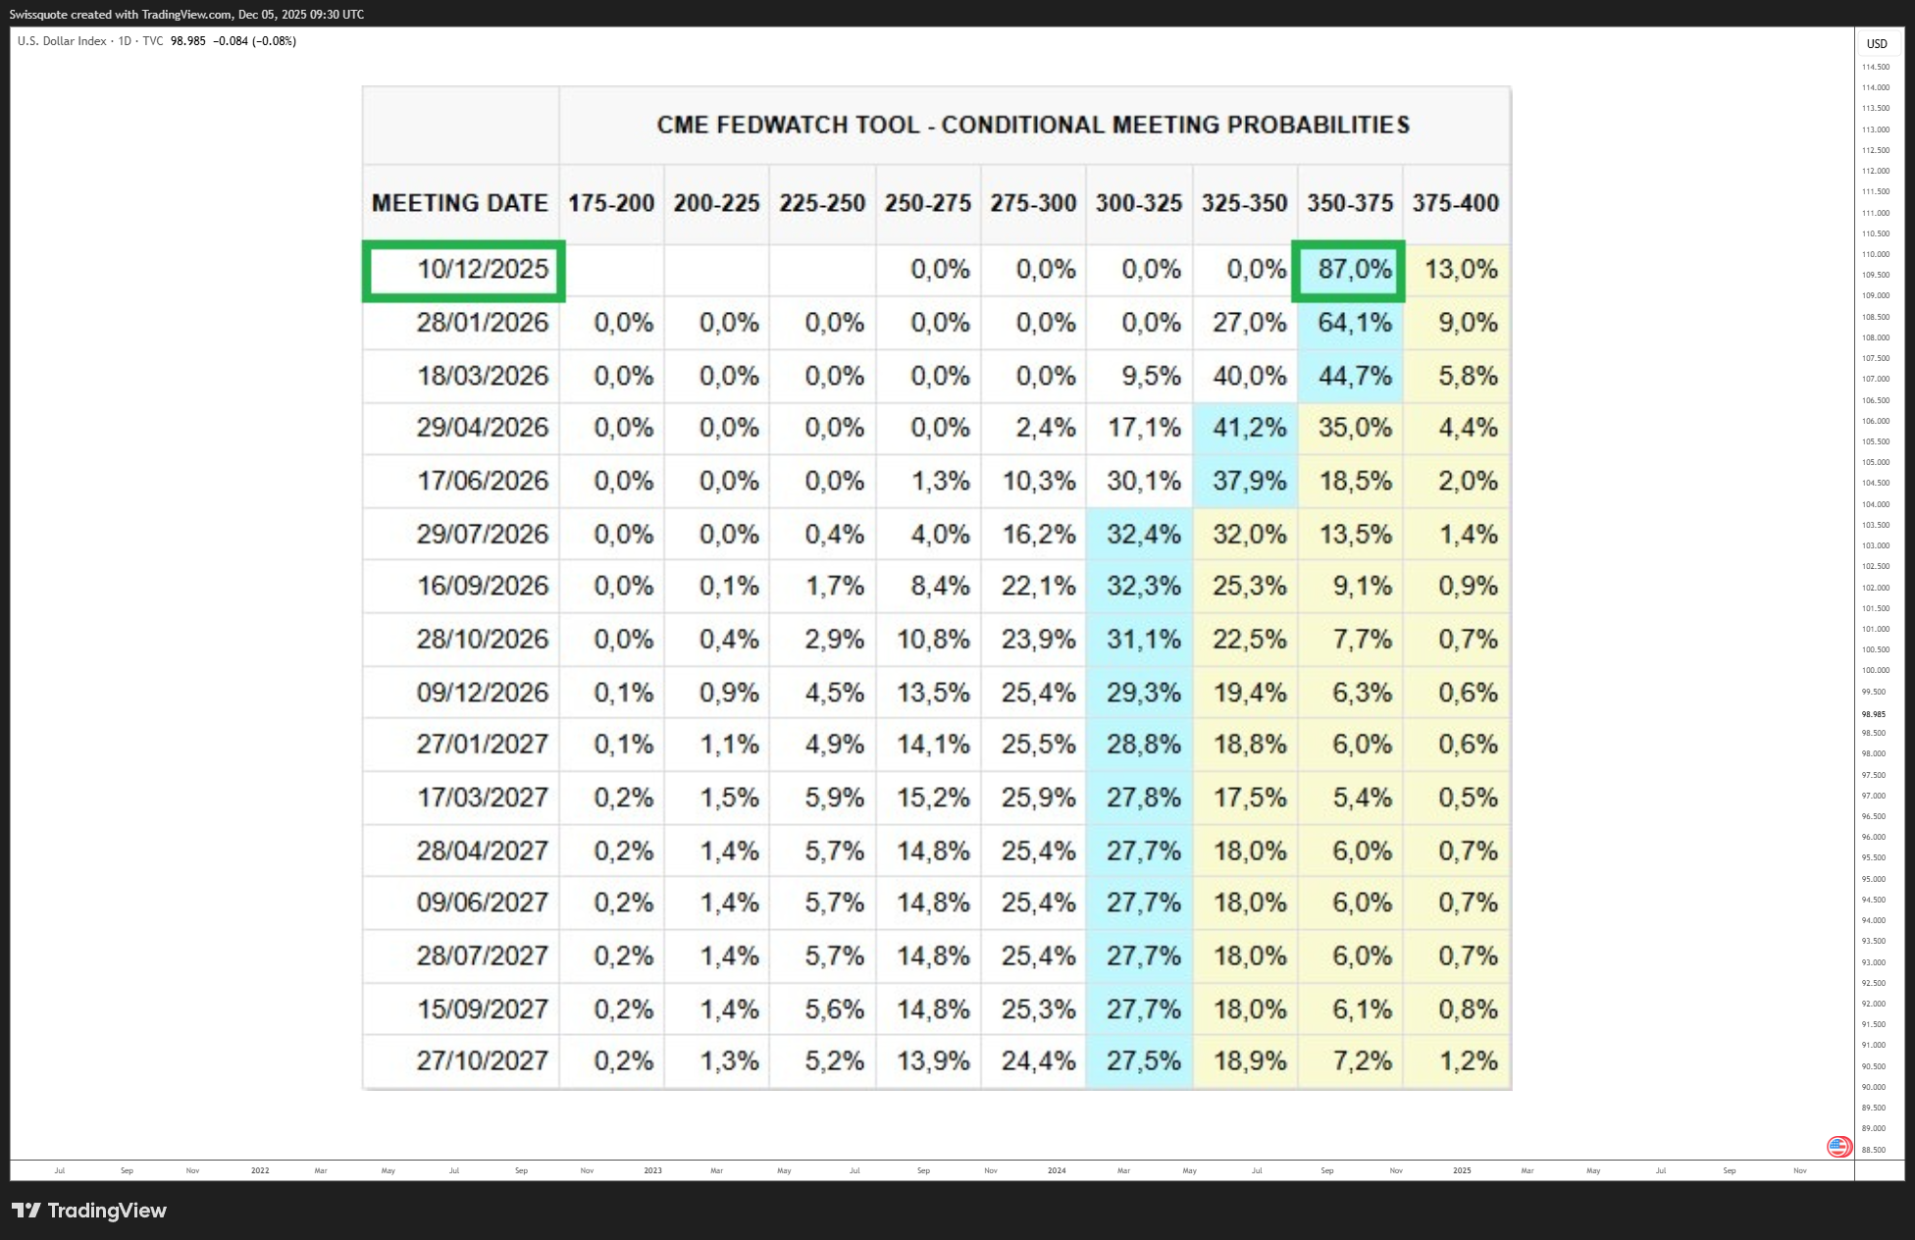Screen dimensions: 1915x1240
Task: Click the 275-300 column header
Action: coord(1033,203)
